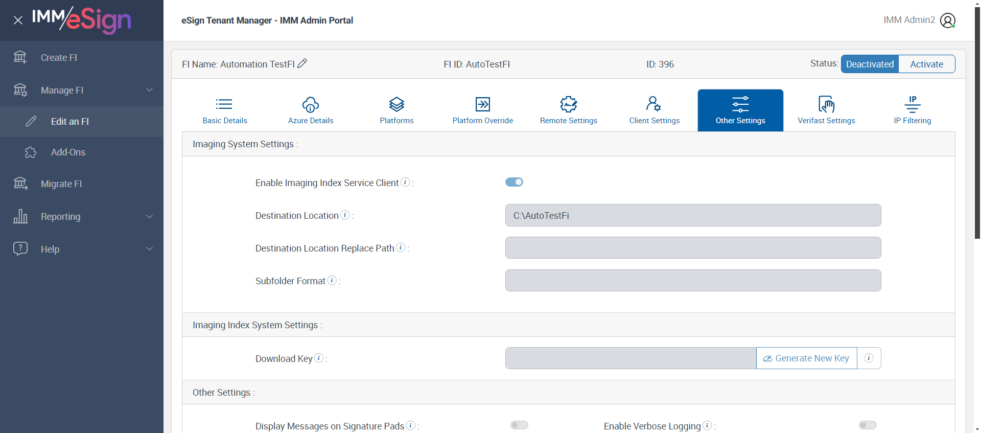Open the Verifast Settings tab
The height and width of the screenshot is (433, 981).
coord(826,110)
